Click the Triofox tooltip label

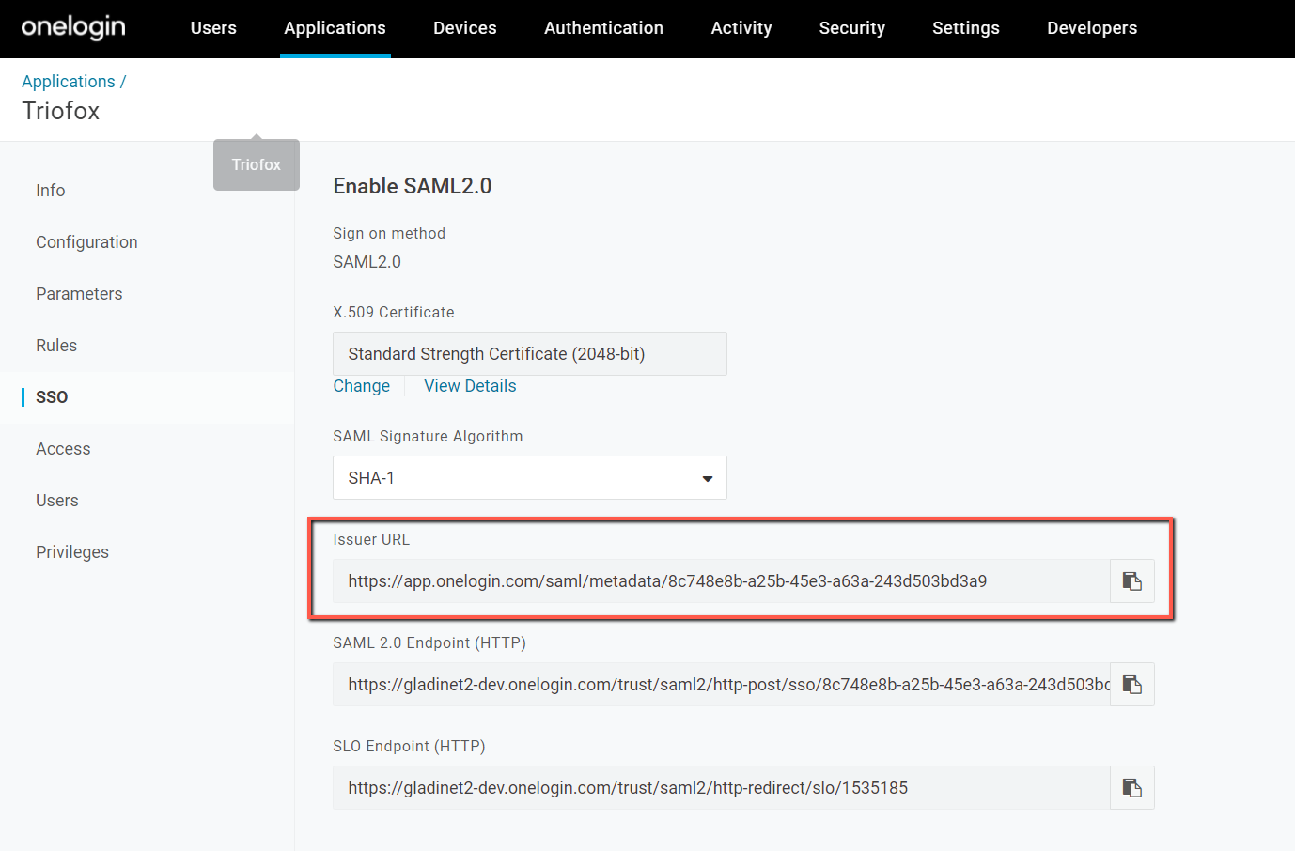257,165
